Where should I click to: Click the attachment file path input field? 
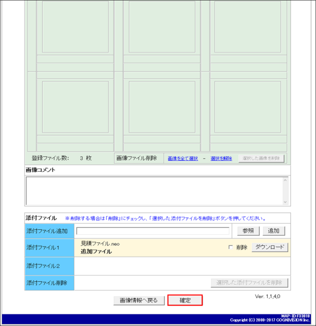click(x=153, y=231)
